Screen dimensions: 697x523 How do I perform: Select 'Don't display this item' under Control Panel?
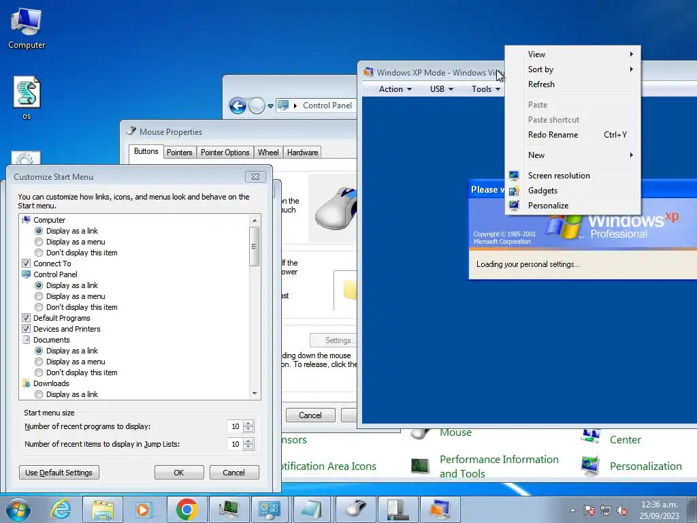click(39, 307)
